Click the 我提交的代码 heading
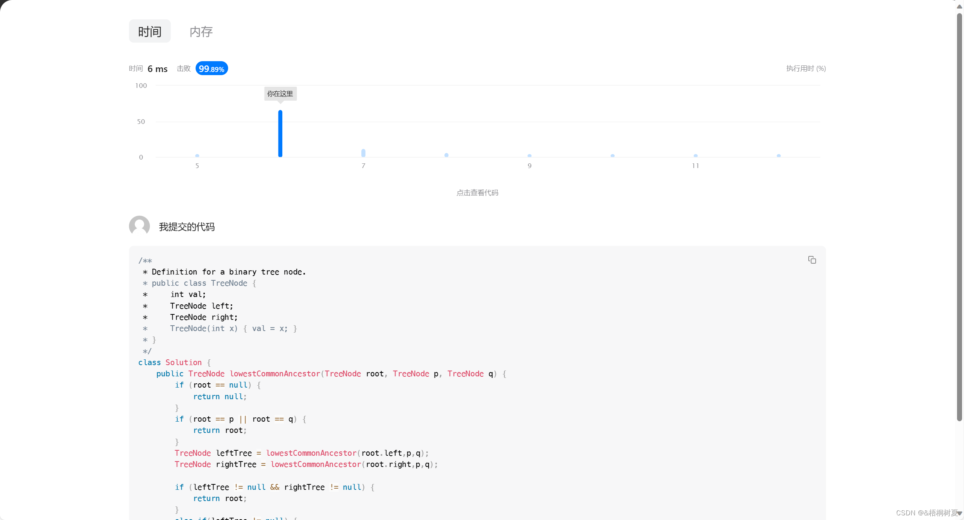This screenshot has height=520, width=964. point(187,227)
